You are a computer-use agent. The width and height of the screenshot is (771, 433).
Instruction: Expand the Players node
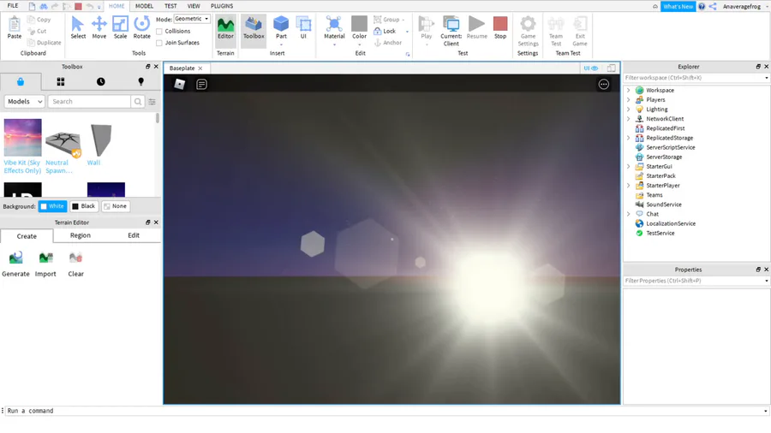tap(628, 99)
